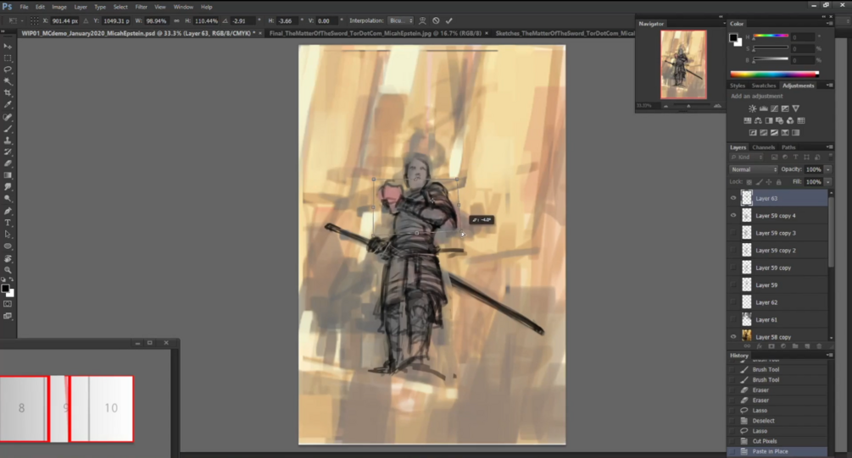Click the Brightness/Contrast adjustment icon

point(752,108)
